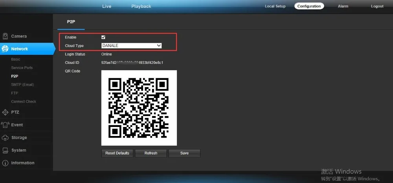Open Service Ports submenu item
Image resolution: width=393 pixels, height=183 pixels.
[x=22, y=68]
